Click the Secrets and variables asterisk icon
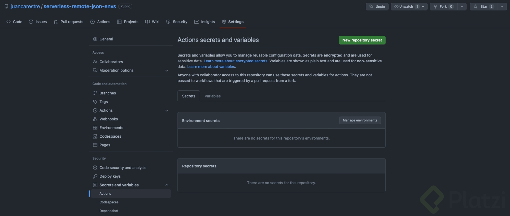 [95, 185]
